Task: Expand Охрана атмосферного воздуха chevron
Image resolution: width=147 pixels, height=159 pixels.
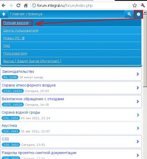Action: coord(138,88)
